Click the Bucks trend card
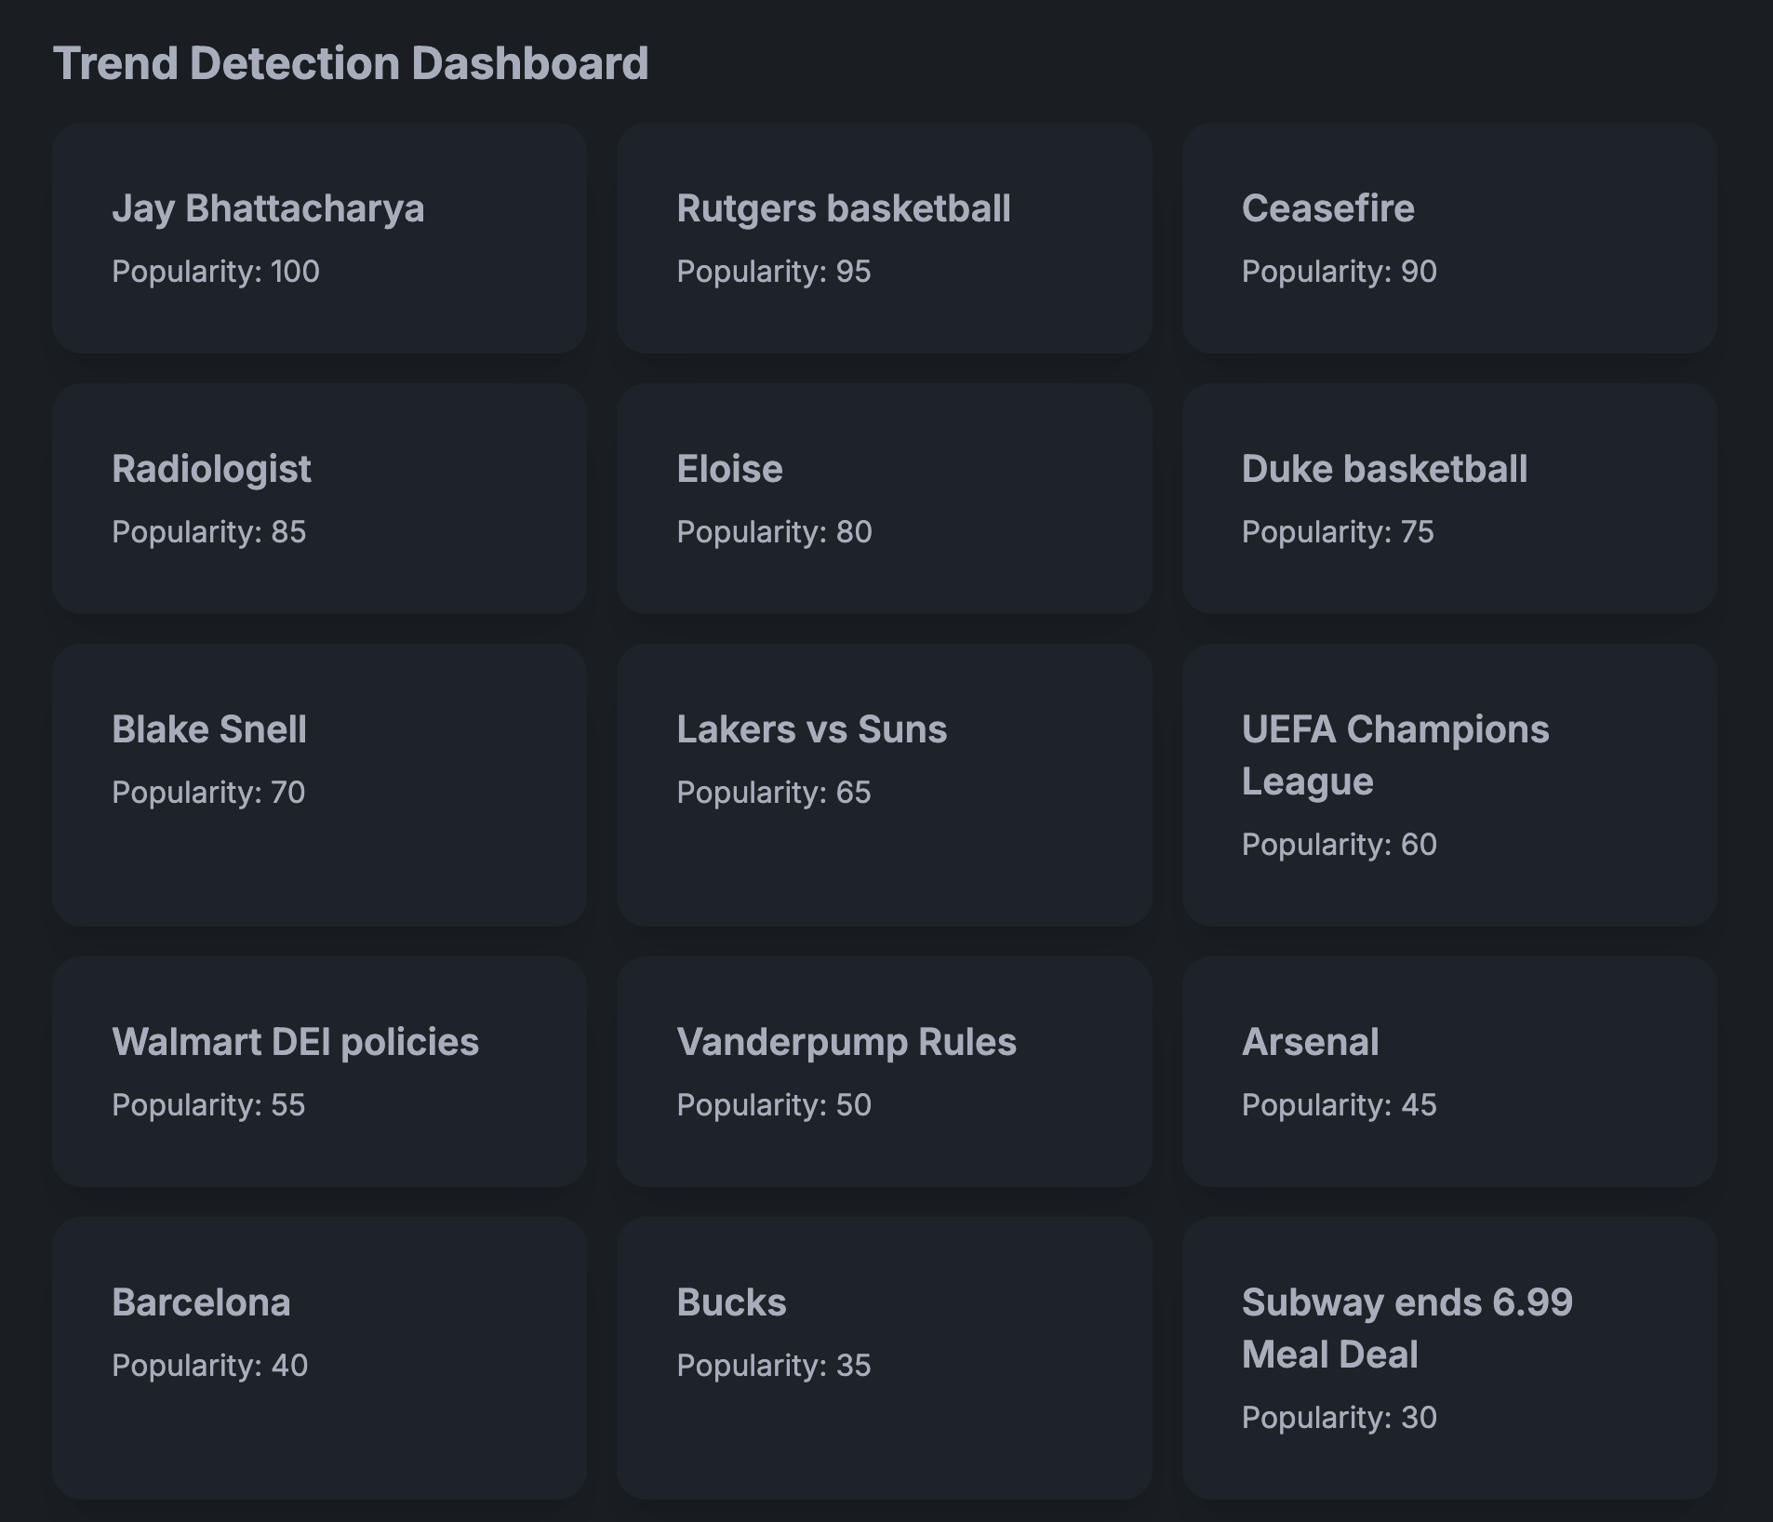 884,1358
